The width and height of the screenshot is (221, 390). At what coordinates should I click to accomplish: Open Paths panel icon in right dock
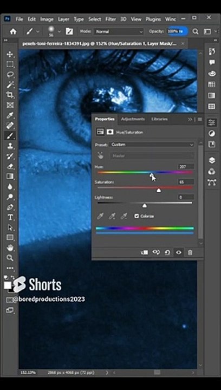(x=212, y=183)
